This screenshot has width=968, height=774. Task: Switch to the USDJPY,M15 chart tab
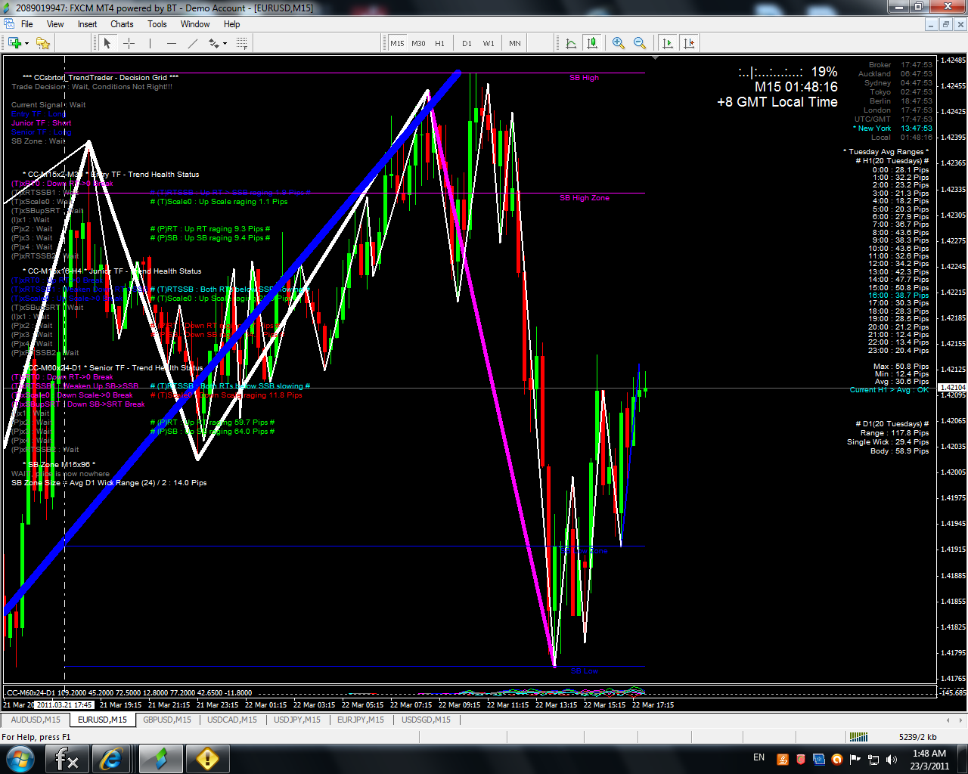(297, 720)
